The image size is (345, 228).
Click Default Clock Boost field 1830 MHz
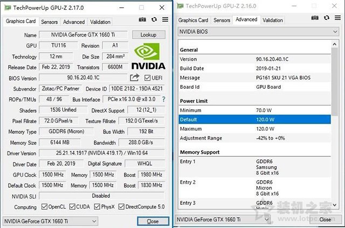click(151, 185)
